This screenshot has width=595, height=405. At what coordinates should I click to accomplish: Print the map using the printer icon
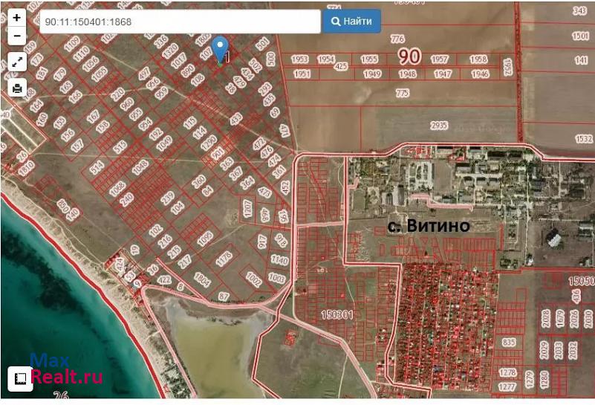(17, 88)
